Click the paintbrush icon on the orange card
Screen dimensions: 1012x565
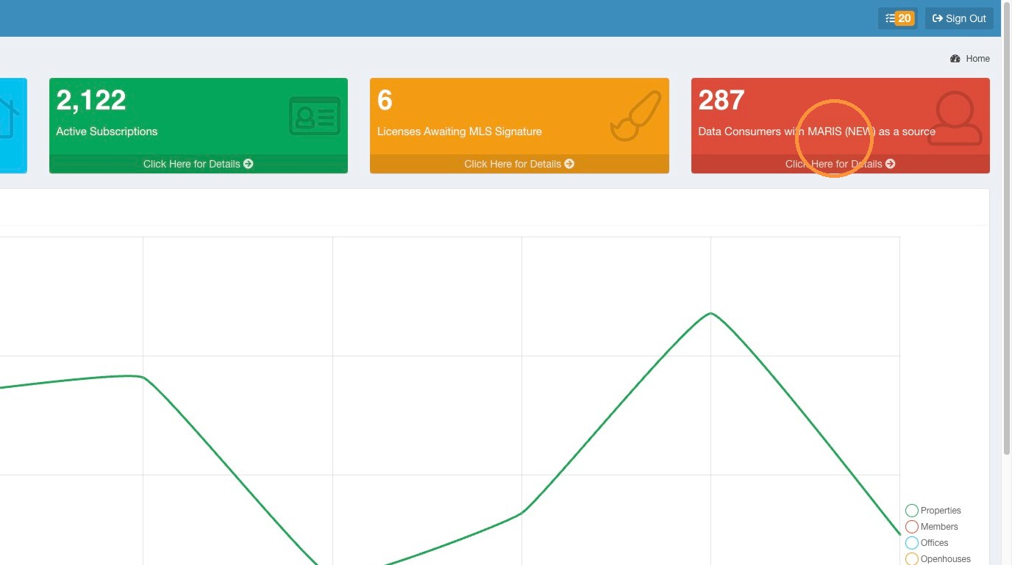point(636,116)
